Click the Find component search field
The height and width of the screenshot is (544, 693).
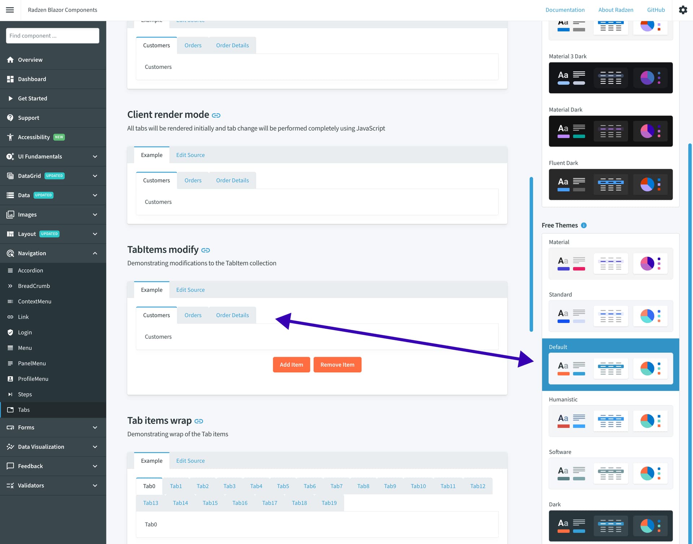[x=53, y=36]
